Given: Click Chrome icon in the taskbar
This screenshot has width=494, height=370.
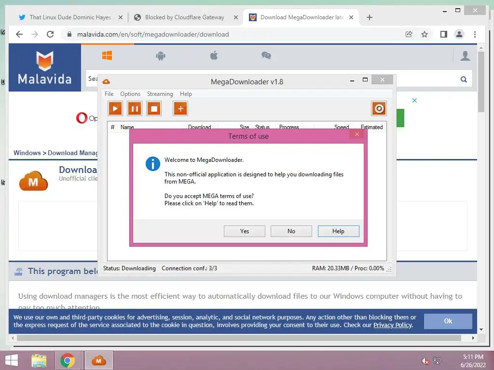Looking at the screenshot, I should (68, 360).
